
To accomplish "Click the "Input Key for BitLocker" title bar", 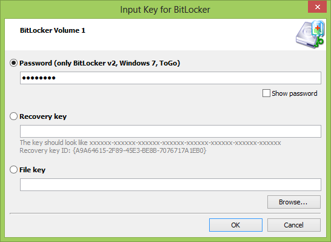I will (x=165, y=10).
